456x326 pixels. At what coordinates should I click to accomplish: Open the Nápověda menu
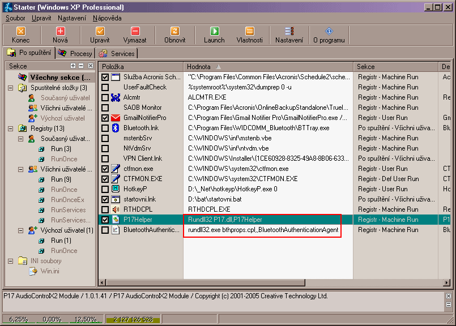coord(107,18)
